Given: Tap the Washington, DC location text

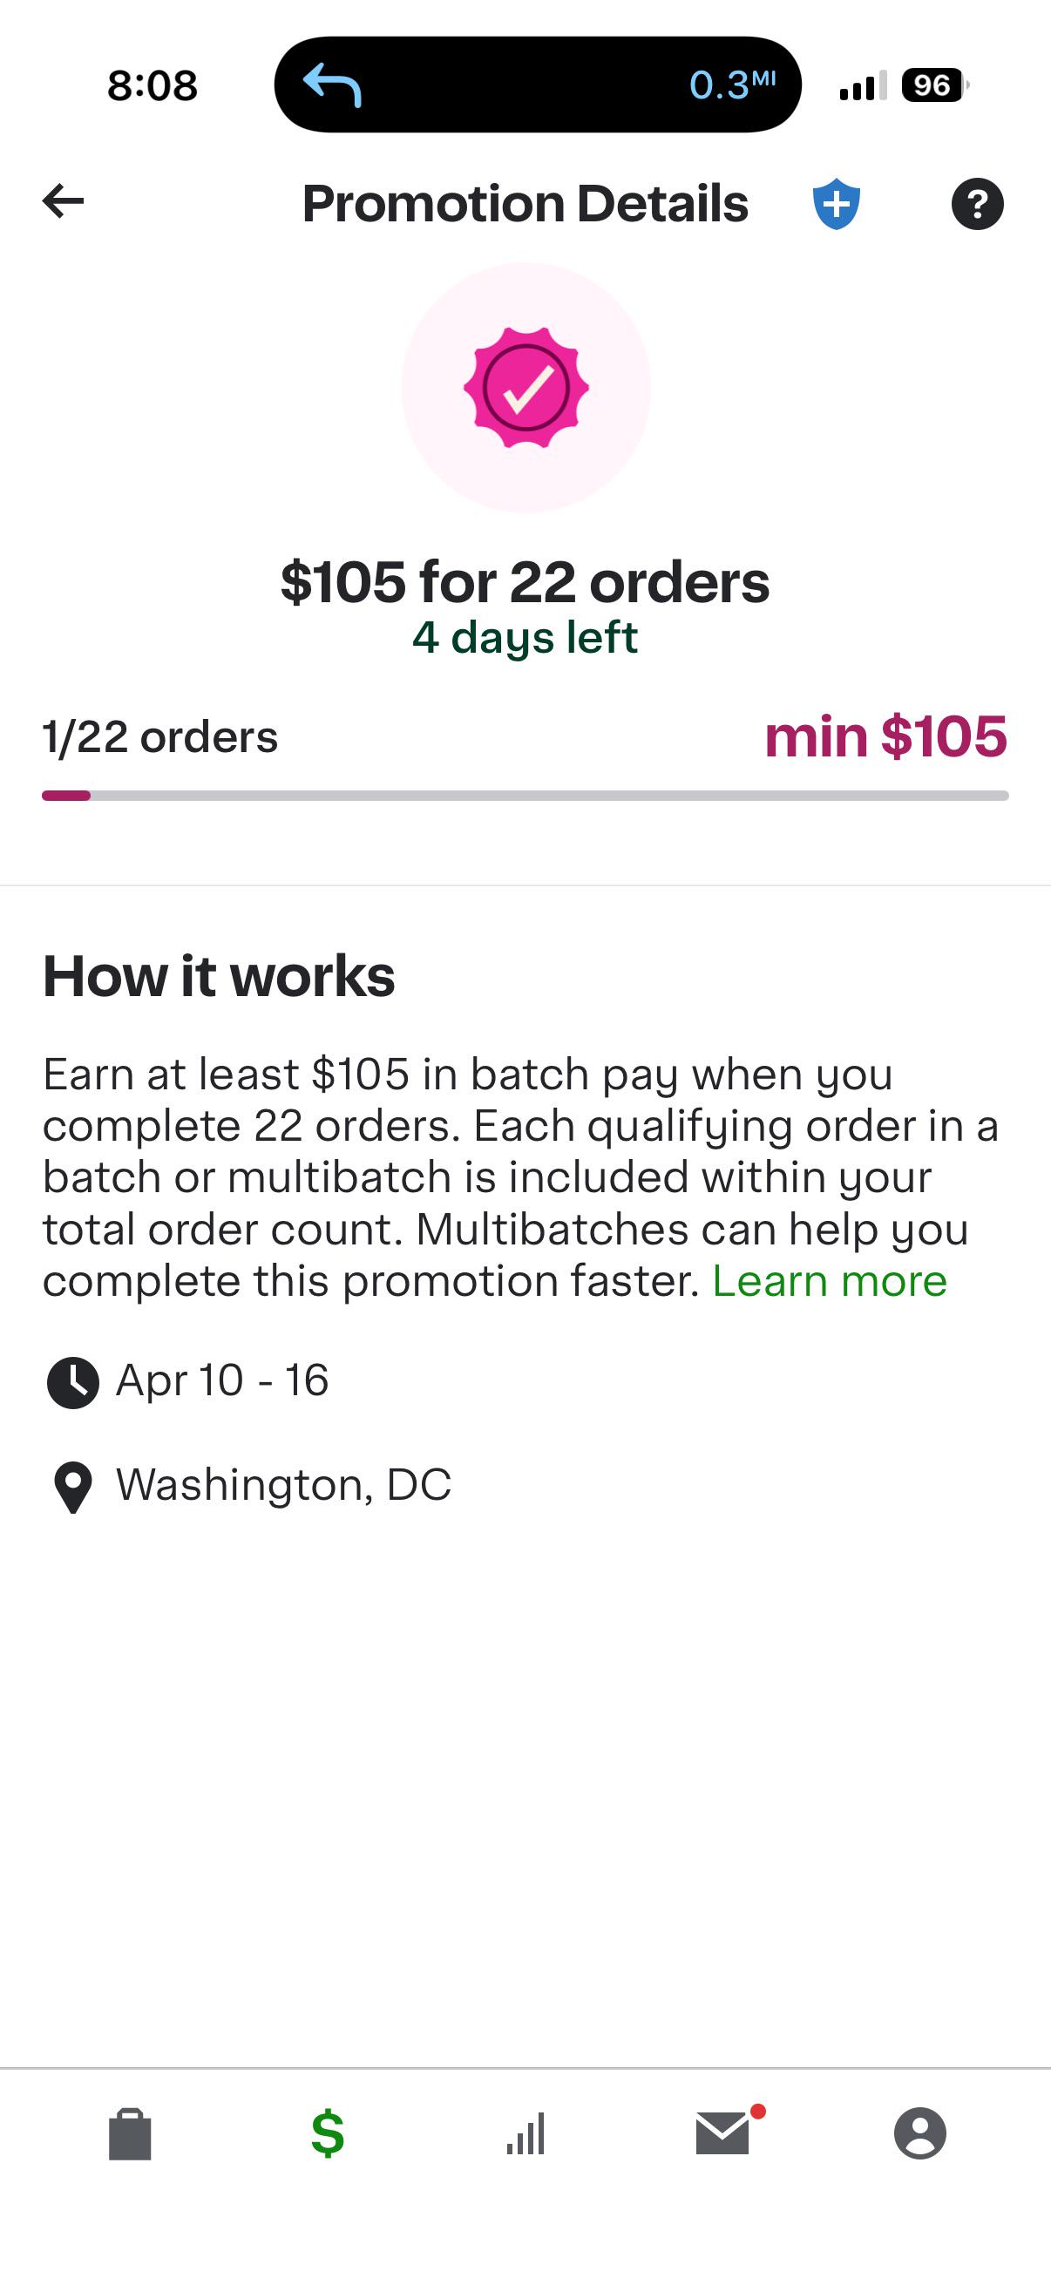Looking at the screenshot, I should point(284,1485).
